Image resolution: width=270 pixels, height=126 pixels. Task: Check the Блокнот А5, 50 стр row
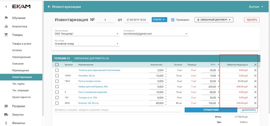[57, 103]
